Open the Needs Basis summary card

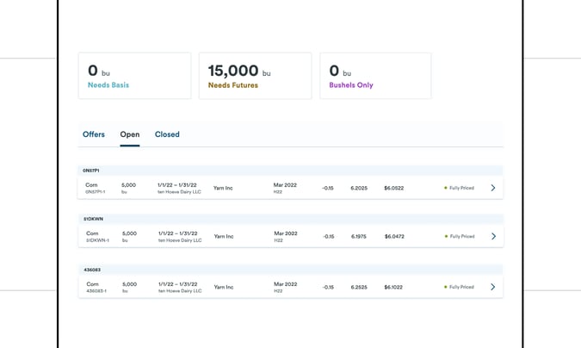[135, 76]
